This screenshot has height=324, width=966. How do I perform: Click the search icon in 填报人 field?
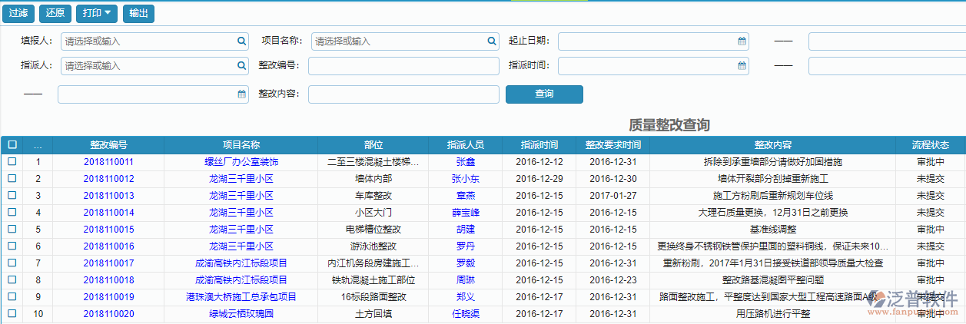(241, 41)
